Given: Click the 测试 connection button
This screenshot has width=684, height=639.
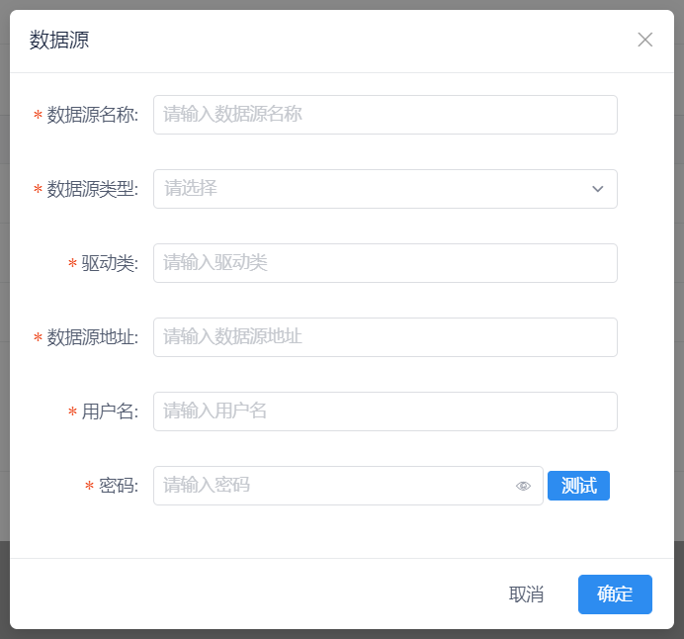Looking at the screenshot, I should (578, 486).
